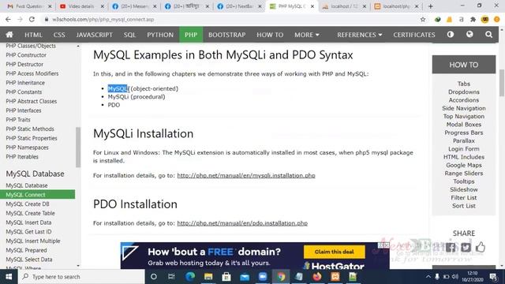Screen dimensions: 505x284
Task: Open the site search magnifier icon
Action: pyautogui.click(x=488, y=34)
